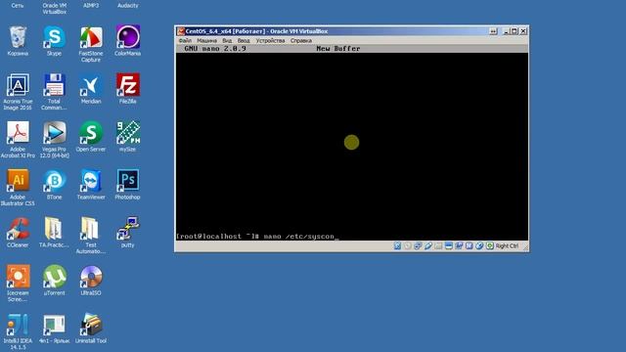Click the extra title bar button left of minimize
Screen dimensions: 626x352
(493, 31)
